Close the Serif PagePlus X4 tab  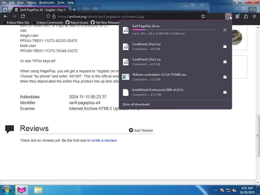tap(64, 10)
